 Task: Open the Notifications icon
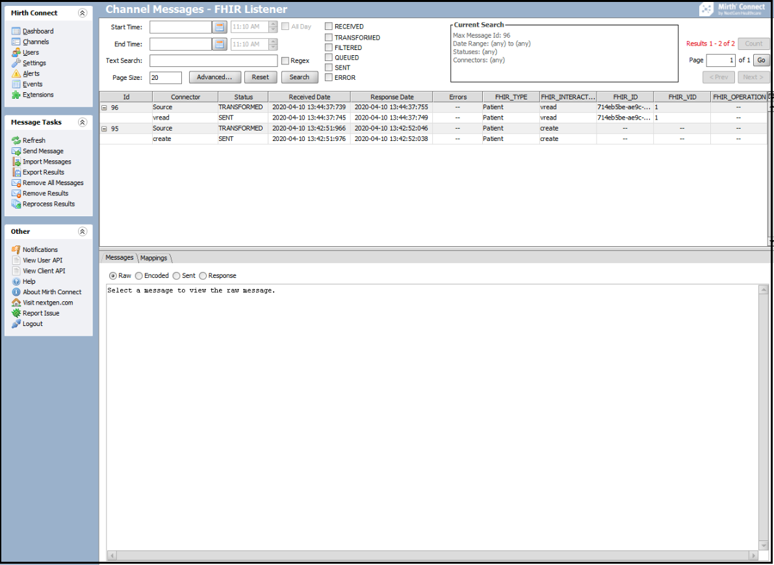point(16,249)
